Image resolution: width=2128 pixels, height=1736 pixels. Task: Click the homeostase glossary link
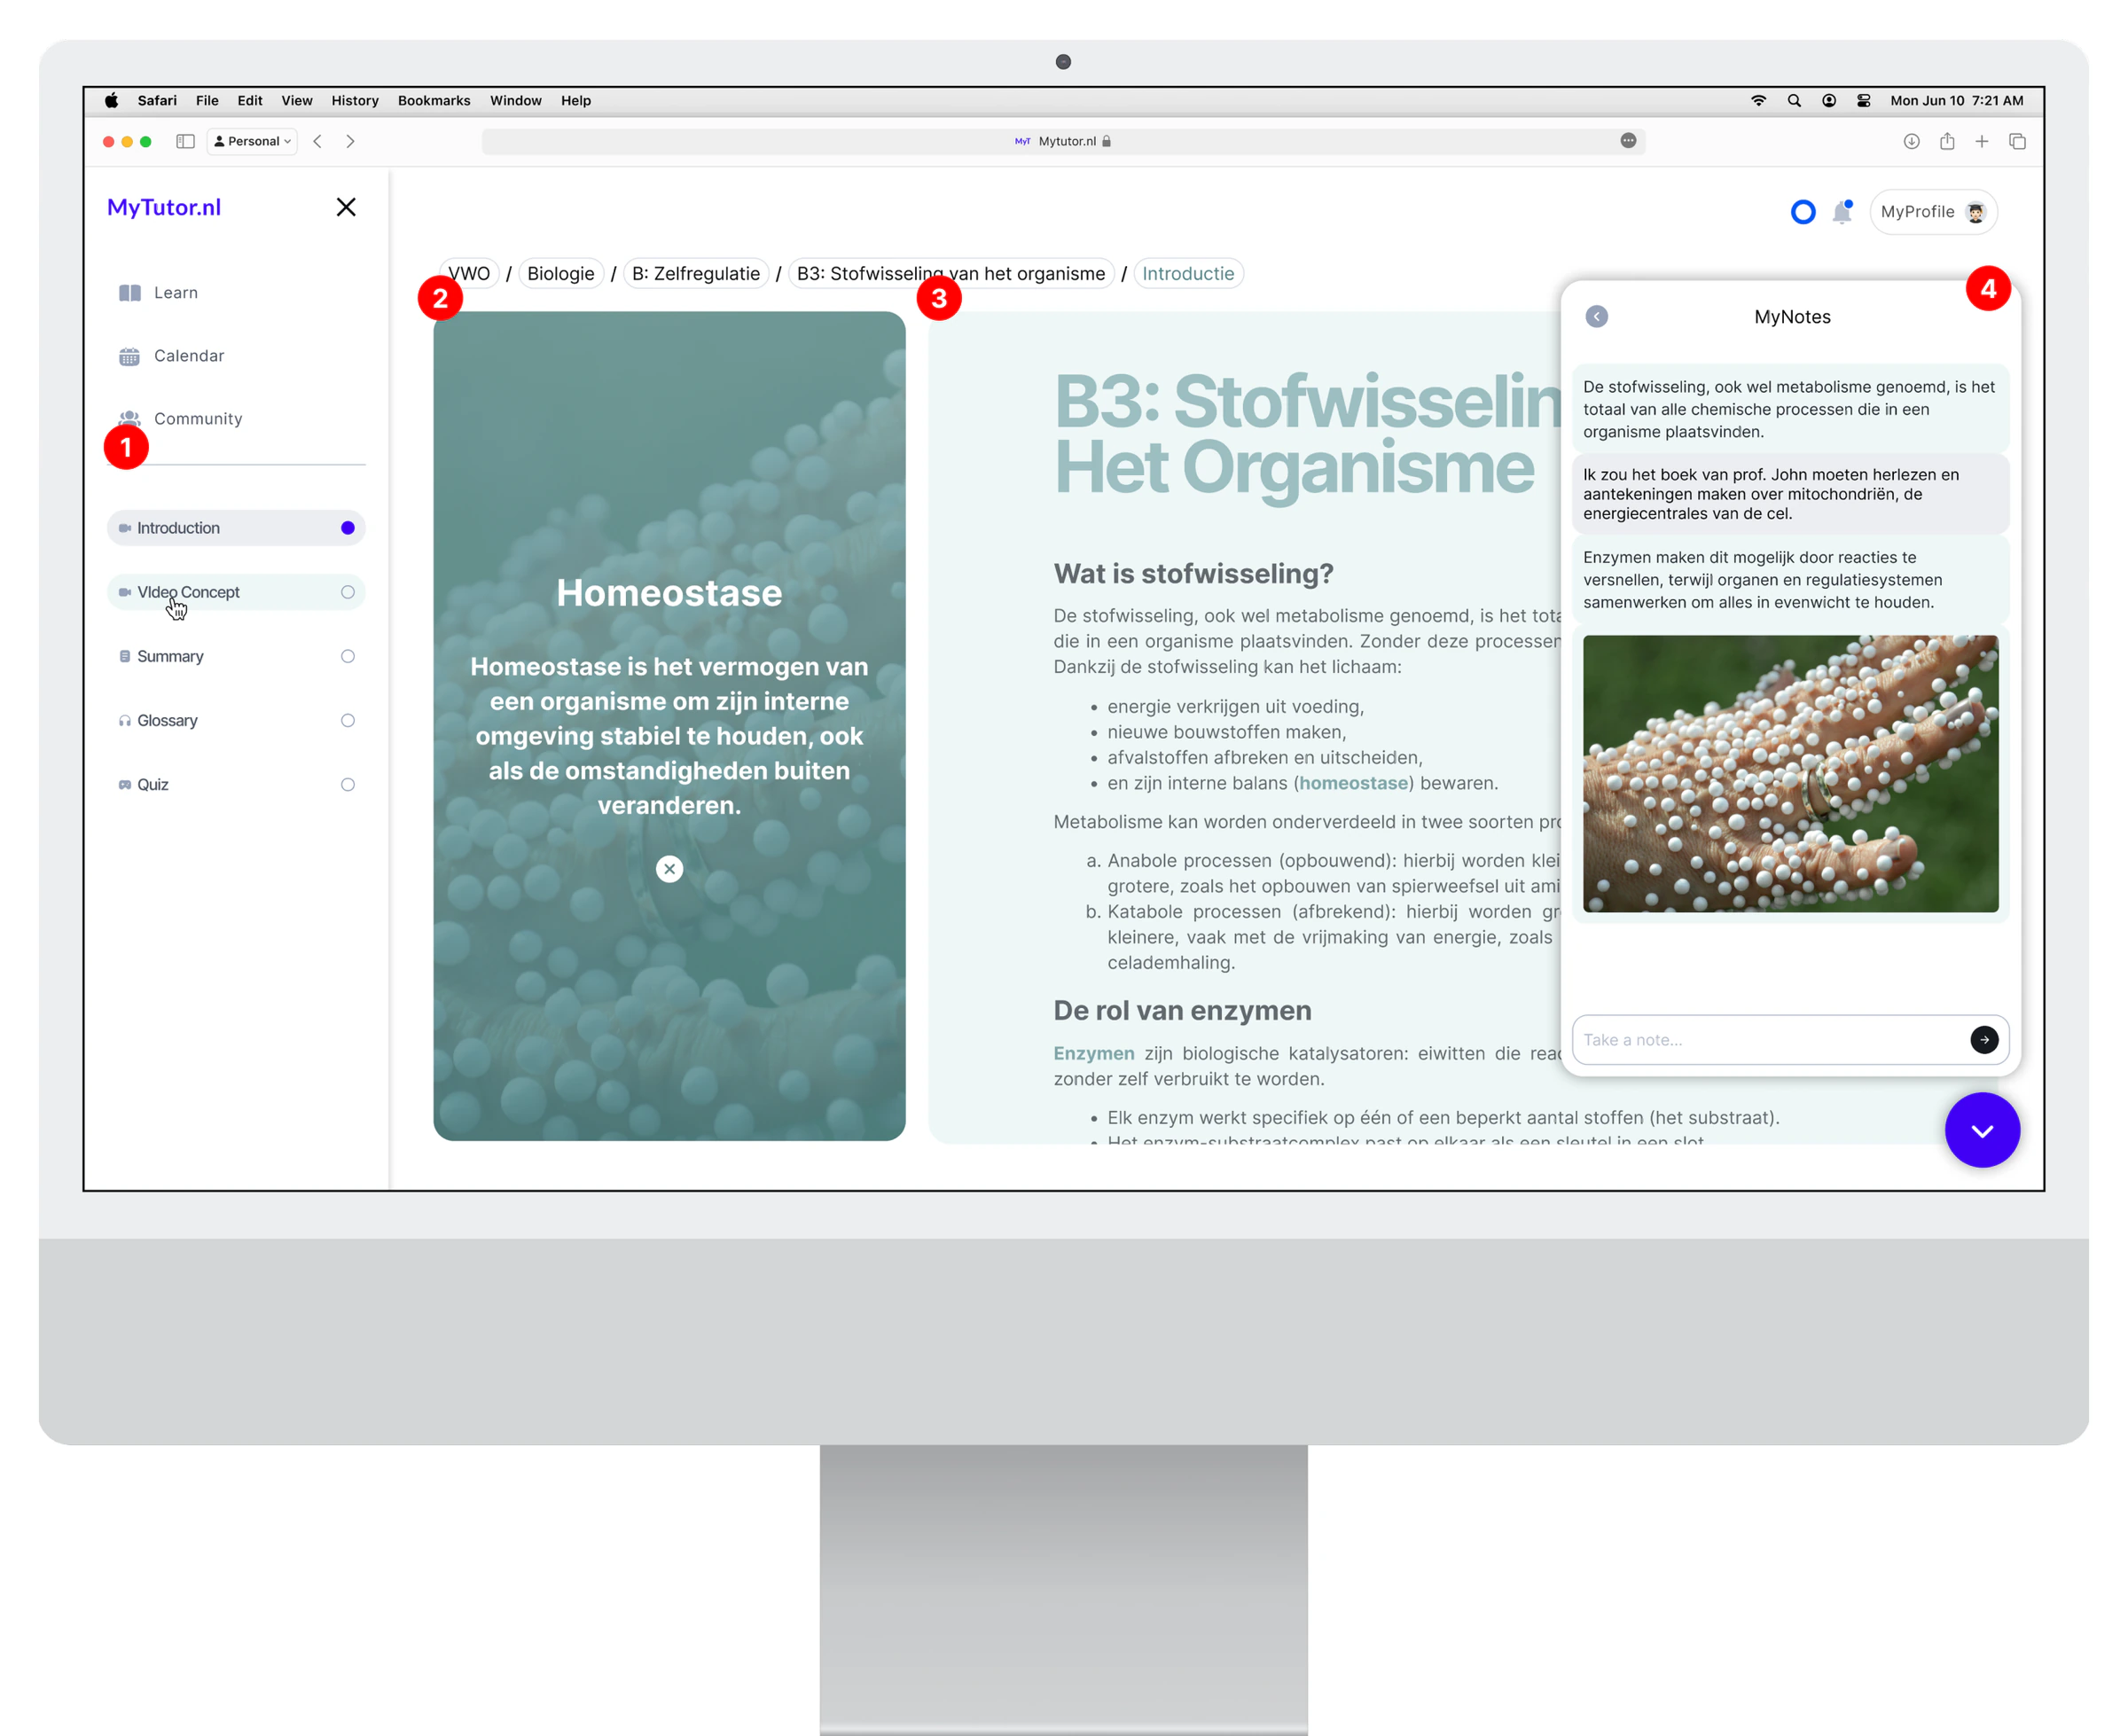(1354, 783)
